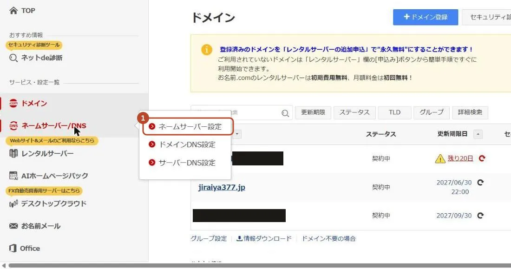Click Webサイト&メールのご利用ならこちら badge
This screenshot has height=269, width=511.
pyautogui.click(x=52, y=140)
